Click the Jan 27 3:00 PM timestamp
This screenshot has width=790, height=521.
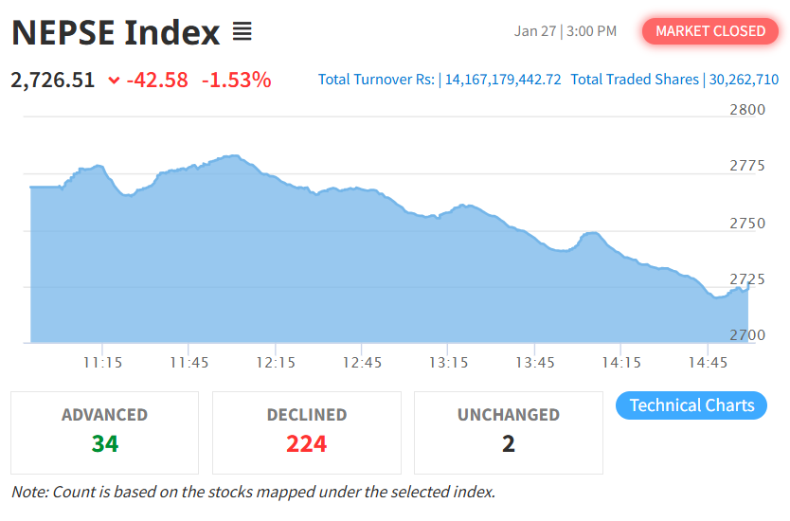[566, 31]
